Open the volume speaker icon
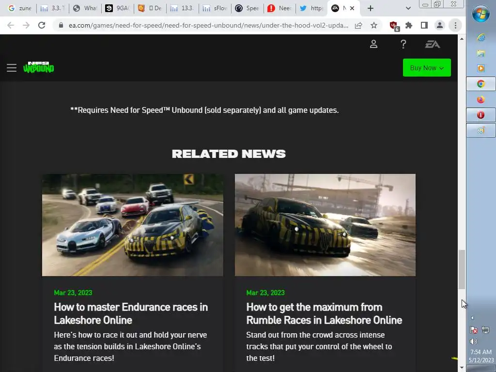The height and width of the screenshot is (372, 496). point(474,341)
